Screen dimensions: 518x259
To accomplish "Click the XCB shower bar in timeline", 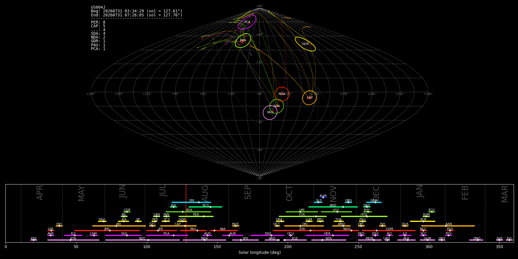I will click(422, 221).
